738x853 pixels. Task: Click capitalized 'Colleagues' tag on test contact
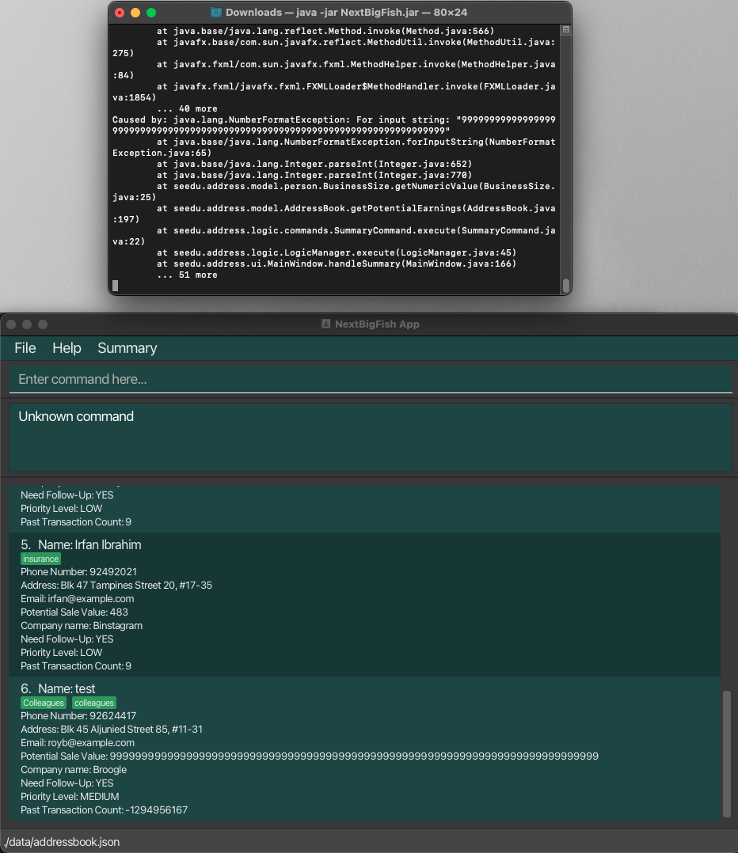pyautogui.click(x=44, y=703)
